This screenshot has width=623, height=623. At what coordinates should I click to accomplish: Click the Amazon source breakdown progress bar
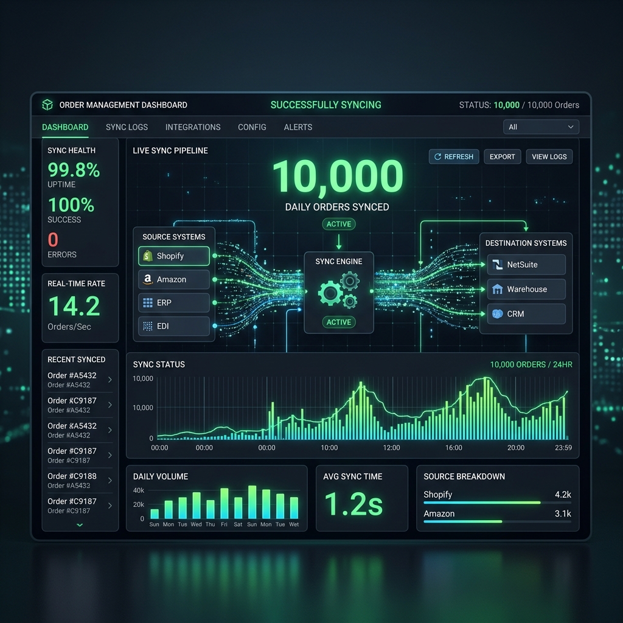click(x=498, y=521)
